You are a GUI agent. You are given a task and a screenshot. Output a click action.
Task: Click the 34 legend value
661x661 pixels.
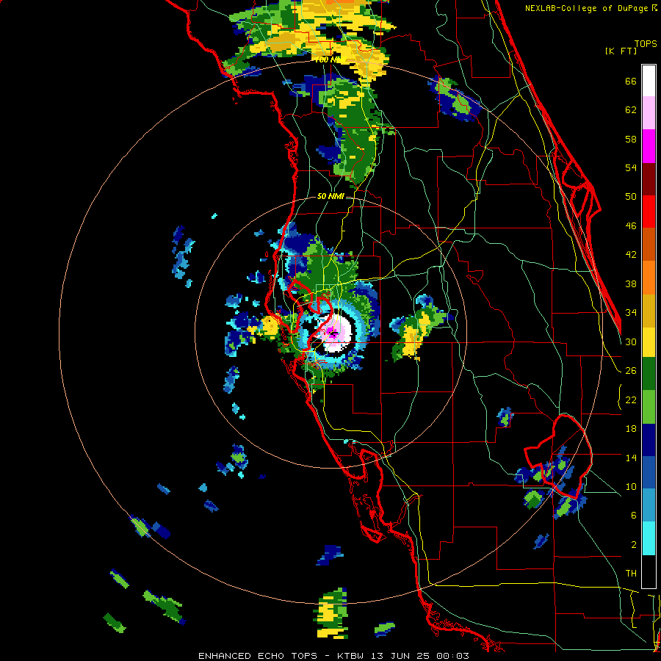(631, 313)
